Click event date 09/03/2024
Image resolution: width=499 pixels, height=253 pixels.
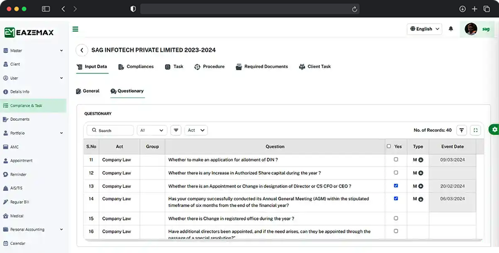(x=452, y=160)
